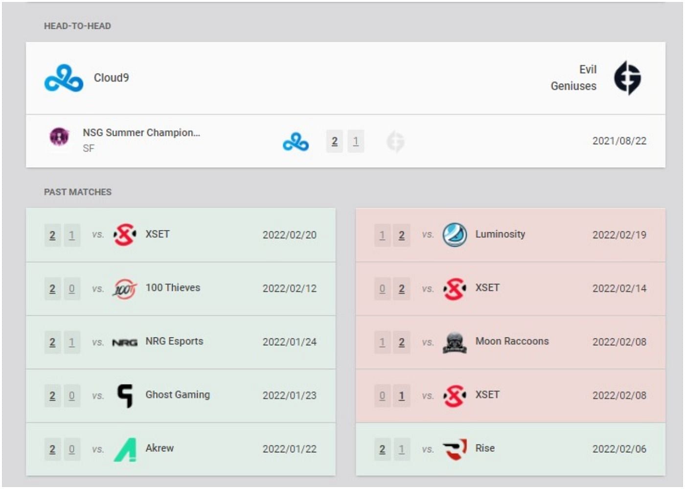This screenshot has width=685, height=489.
Task: Open the Evil Geniuses team name link
Action: 573,78
